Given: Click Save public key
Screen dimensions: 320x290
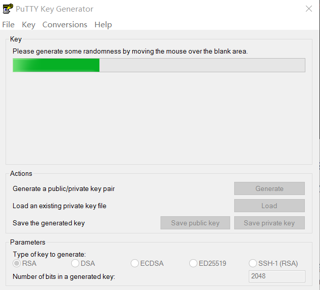Looking at the screenshot, I should tap(195, 223).
